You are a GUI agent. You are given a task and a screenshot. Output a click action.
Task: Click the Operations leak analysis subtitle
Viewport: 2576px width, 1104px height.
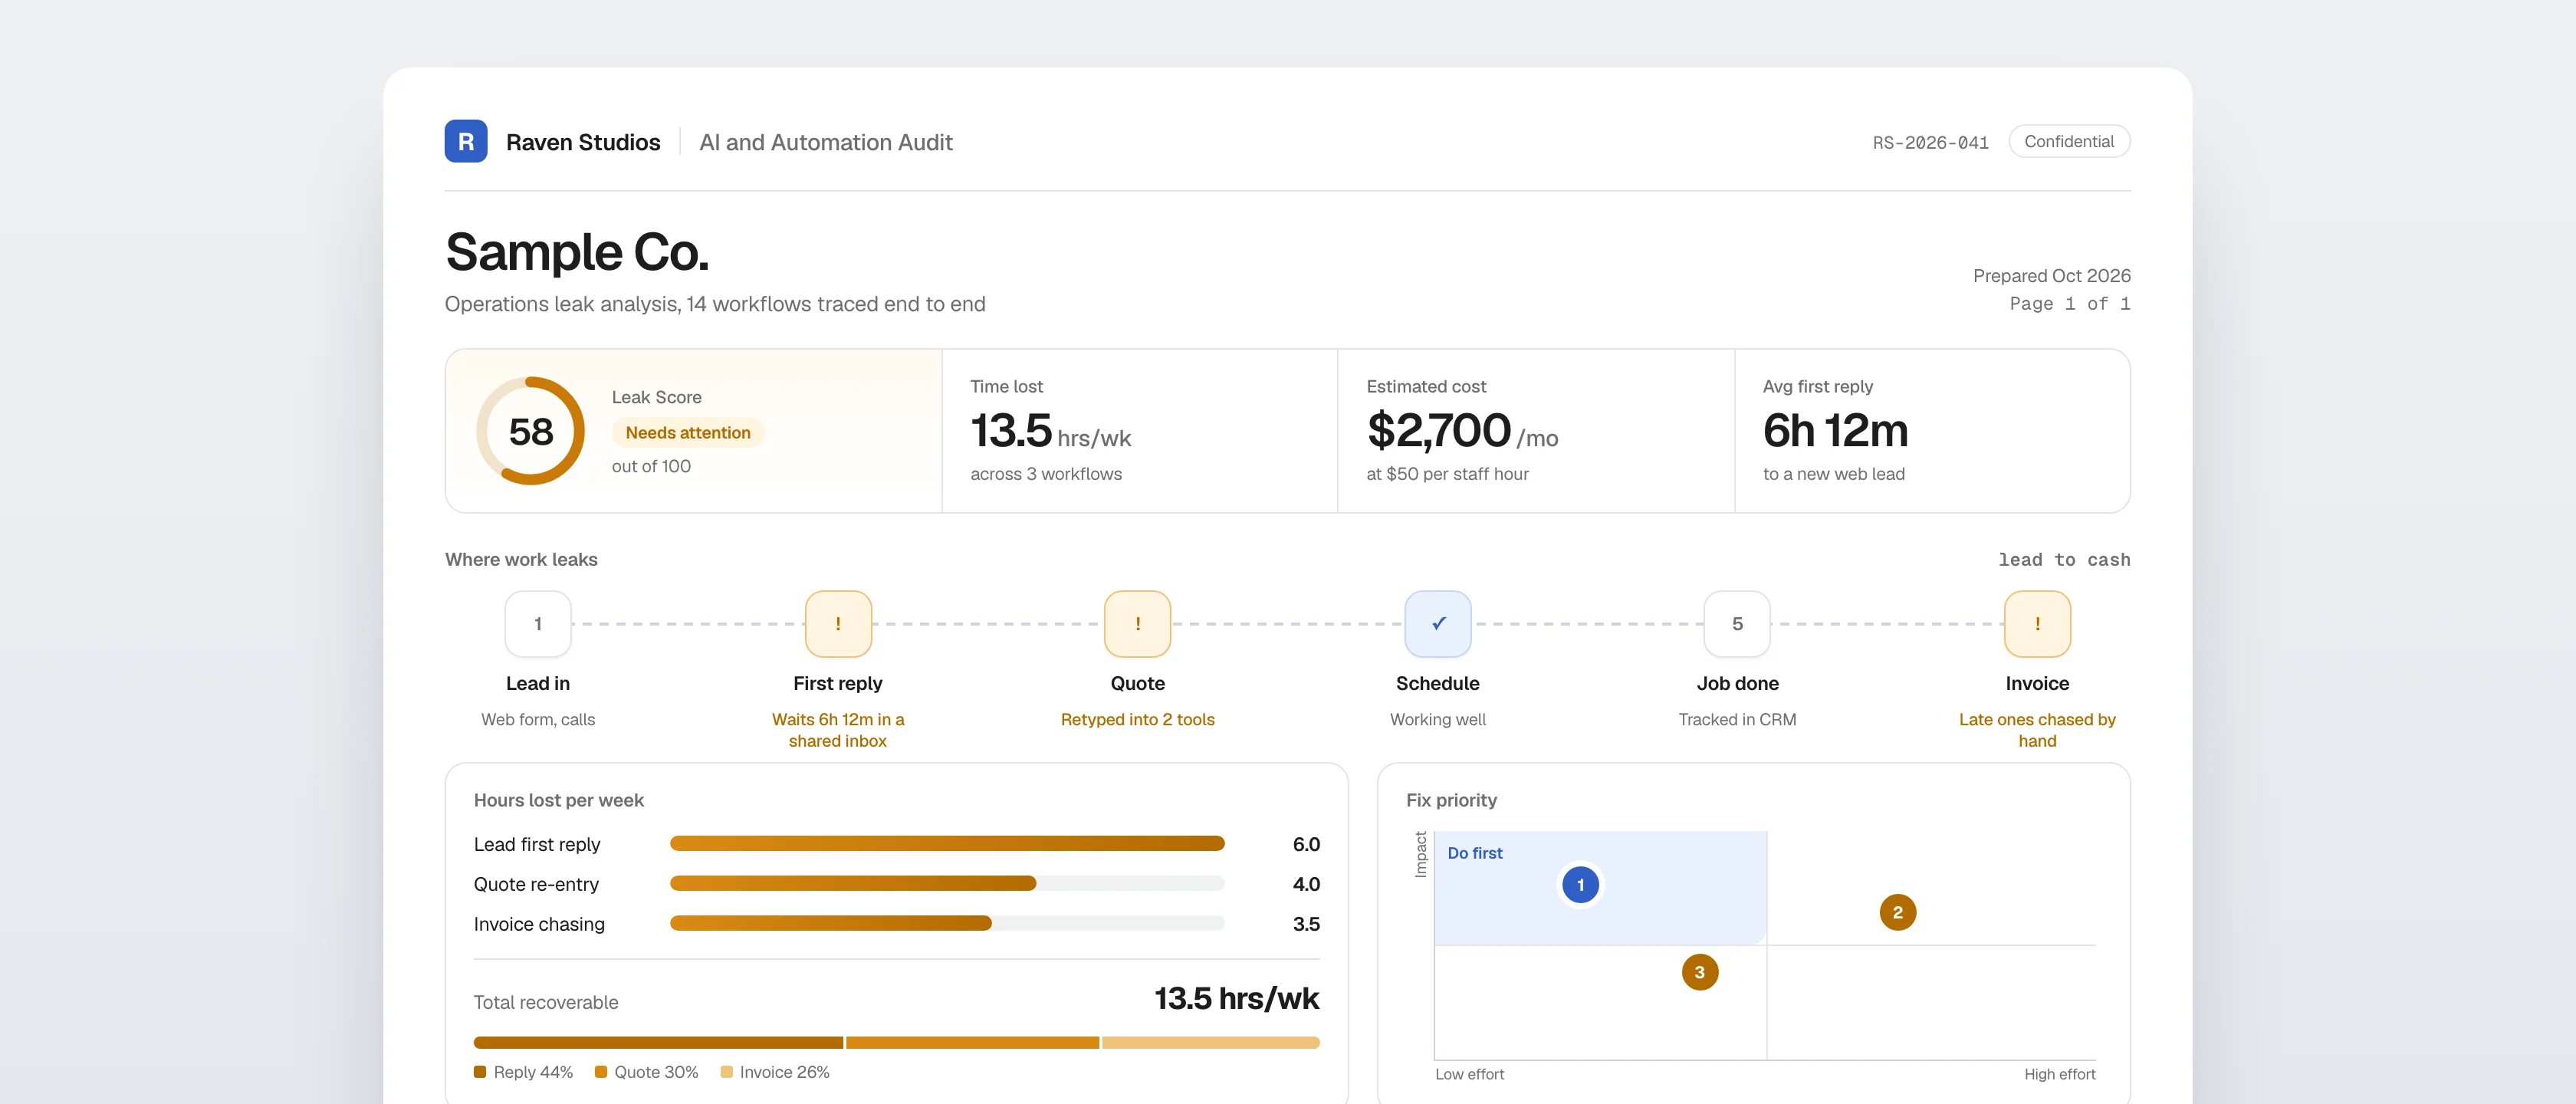coord(715,304)
